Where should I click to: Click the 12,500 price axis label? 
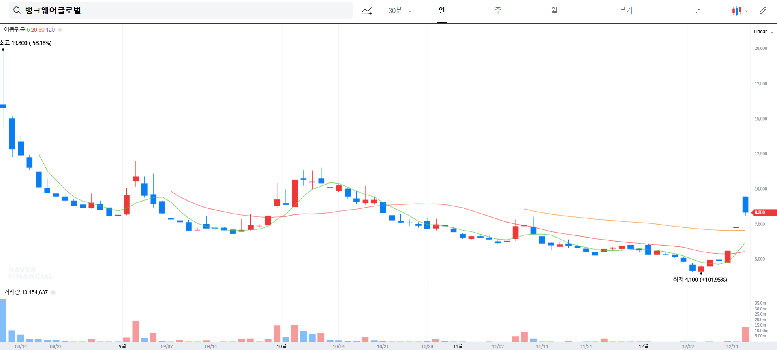(x=760, y=154)
